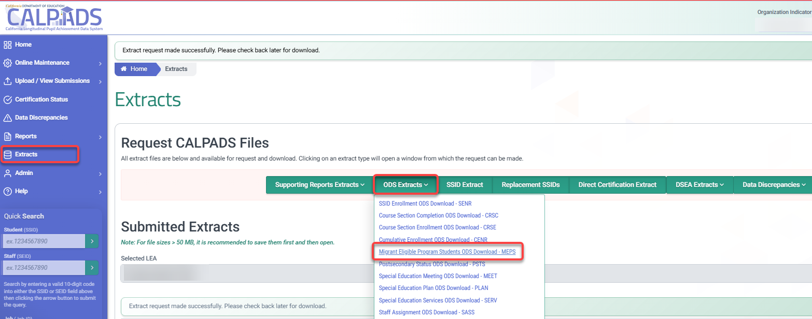Click the Student SSID search field
The width and height of the screenshot is (812, 319).
(x=44, y=241)
